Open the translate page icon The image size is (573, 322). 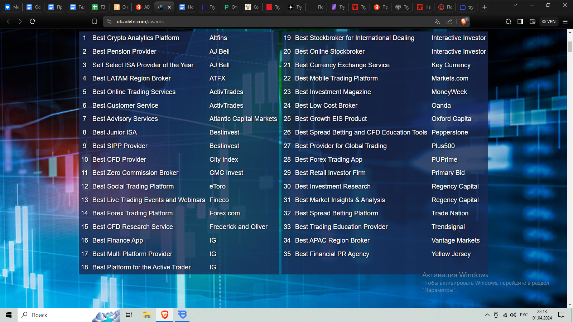click(437, 21)
